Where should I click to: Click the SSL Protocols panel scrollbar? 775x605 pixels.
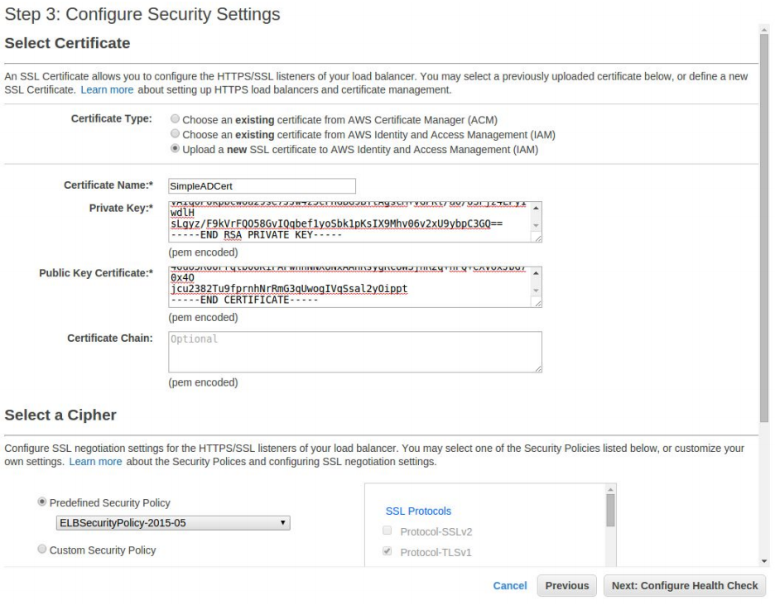[611, 511]
